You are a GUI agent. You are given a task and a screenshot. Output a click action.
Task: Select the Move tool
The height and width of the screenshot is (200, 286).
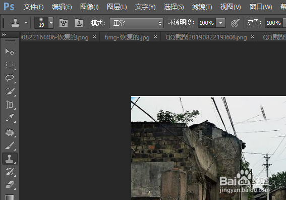pyautogui.click(x=10, y=52)
